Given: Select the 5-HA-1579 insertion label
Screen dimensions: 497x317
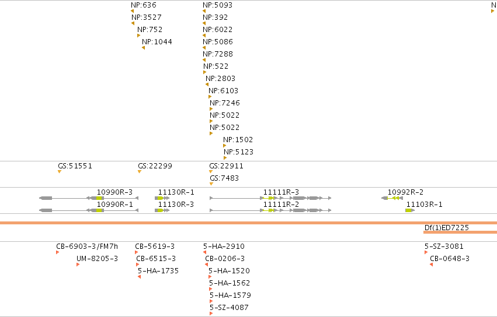Looking at the screenshot, I should tap(231, 295).
